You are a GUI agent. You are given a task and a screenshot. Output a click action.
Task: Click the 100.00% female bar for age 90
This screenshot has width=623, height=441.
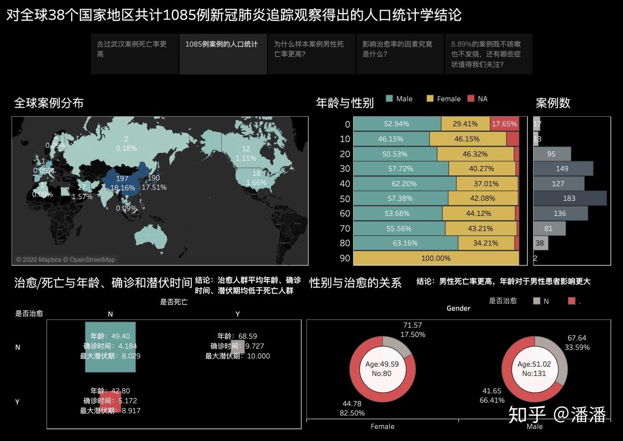pyautogui.click(x=436, y=258)
